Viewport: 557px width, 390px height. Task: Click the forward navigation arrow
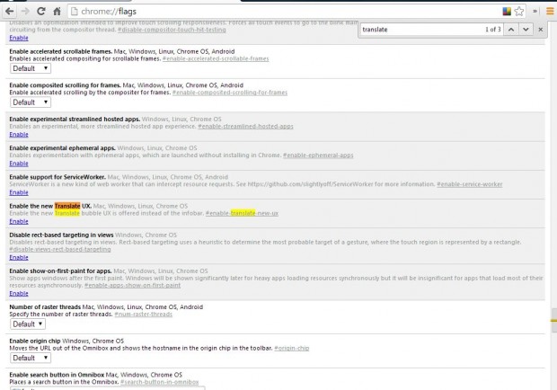(x=25, y=12)
